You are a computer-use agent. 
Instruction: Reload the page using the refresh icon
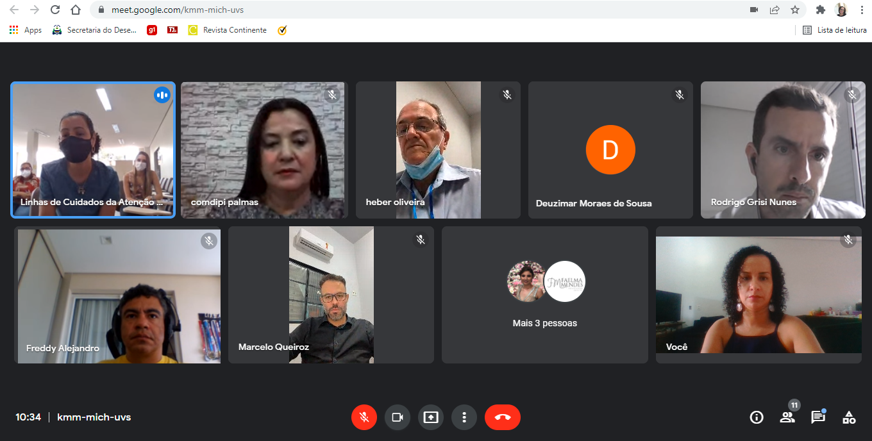(55, 10)
